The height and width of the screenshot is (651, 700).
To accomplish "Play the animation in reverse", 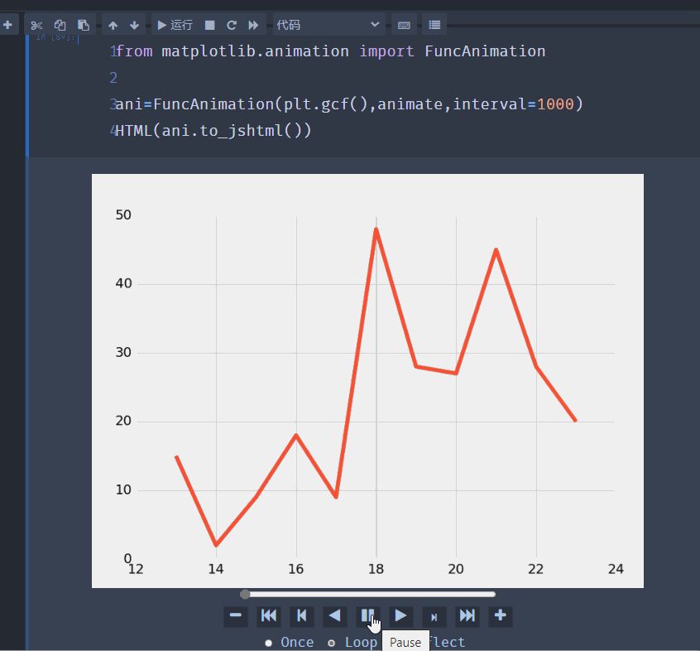I will pos(335,615).
